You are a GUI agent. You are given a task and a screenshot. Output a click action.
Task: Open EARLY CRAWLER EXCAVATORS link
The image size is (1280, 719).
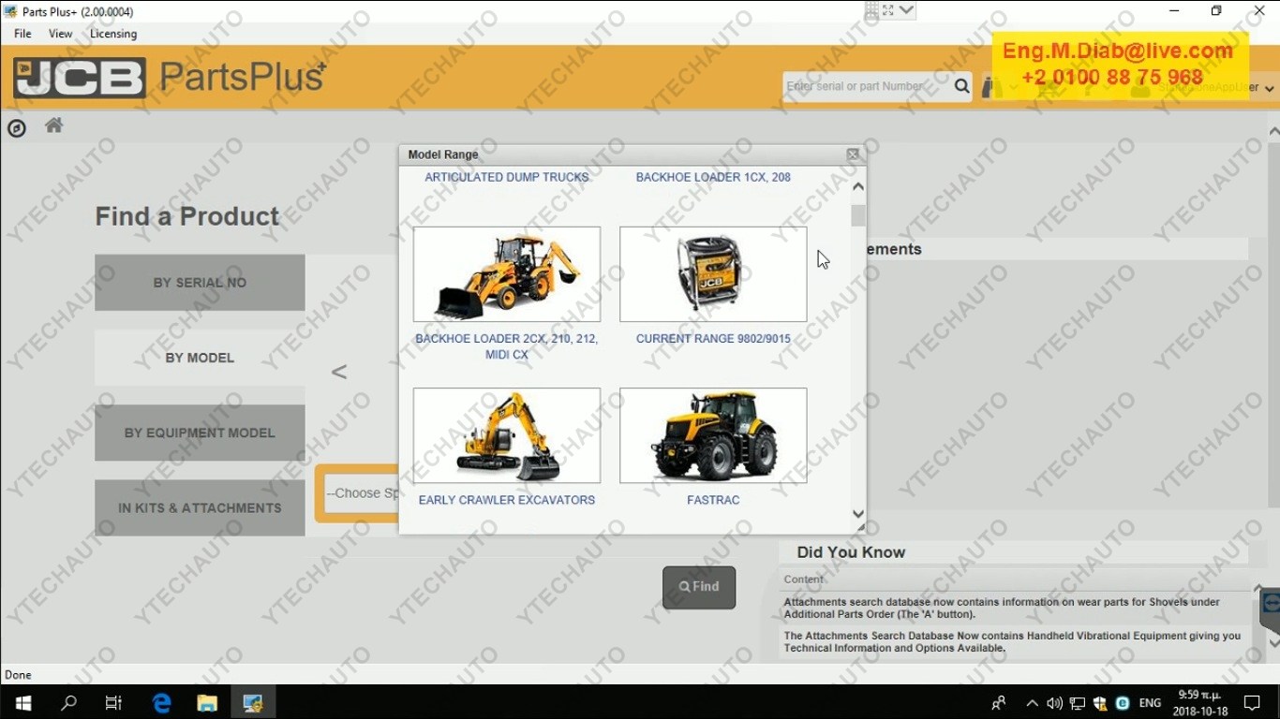(507, 500)
